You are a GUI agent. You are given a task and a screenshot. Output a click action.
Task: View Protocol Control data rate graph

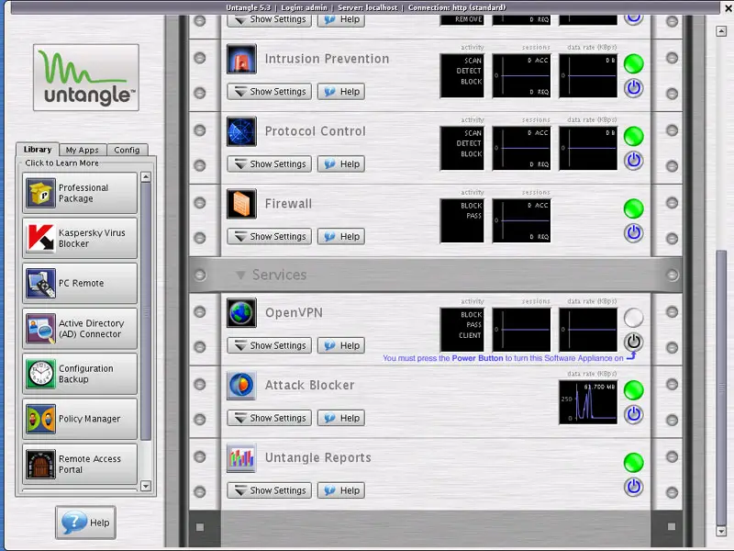588,148
